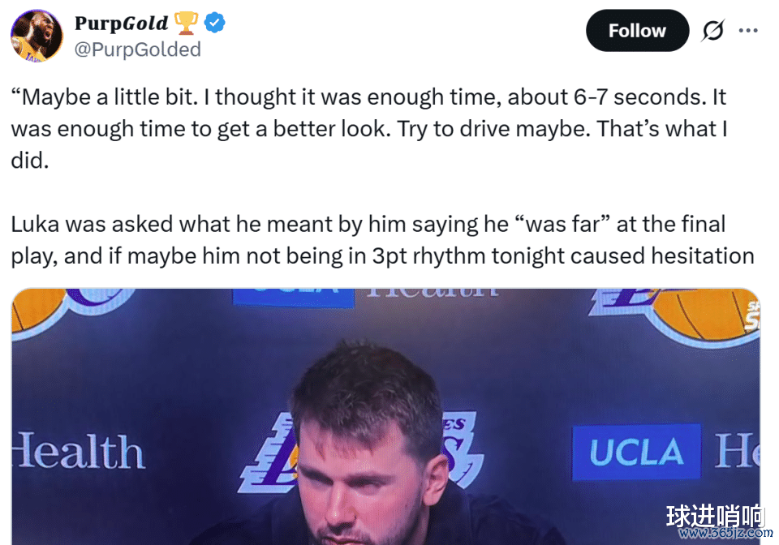Image resolution: width=779 pixels, height=545 pixels.
Task: Click the partial "He" text right of the UCLA badge
Action: (x=736, y=452)
